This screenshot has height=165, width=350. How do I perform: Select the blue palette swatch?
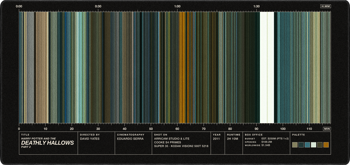coord(307,145)
